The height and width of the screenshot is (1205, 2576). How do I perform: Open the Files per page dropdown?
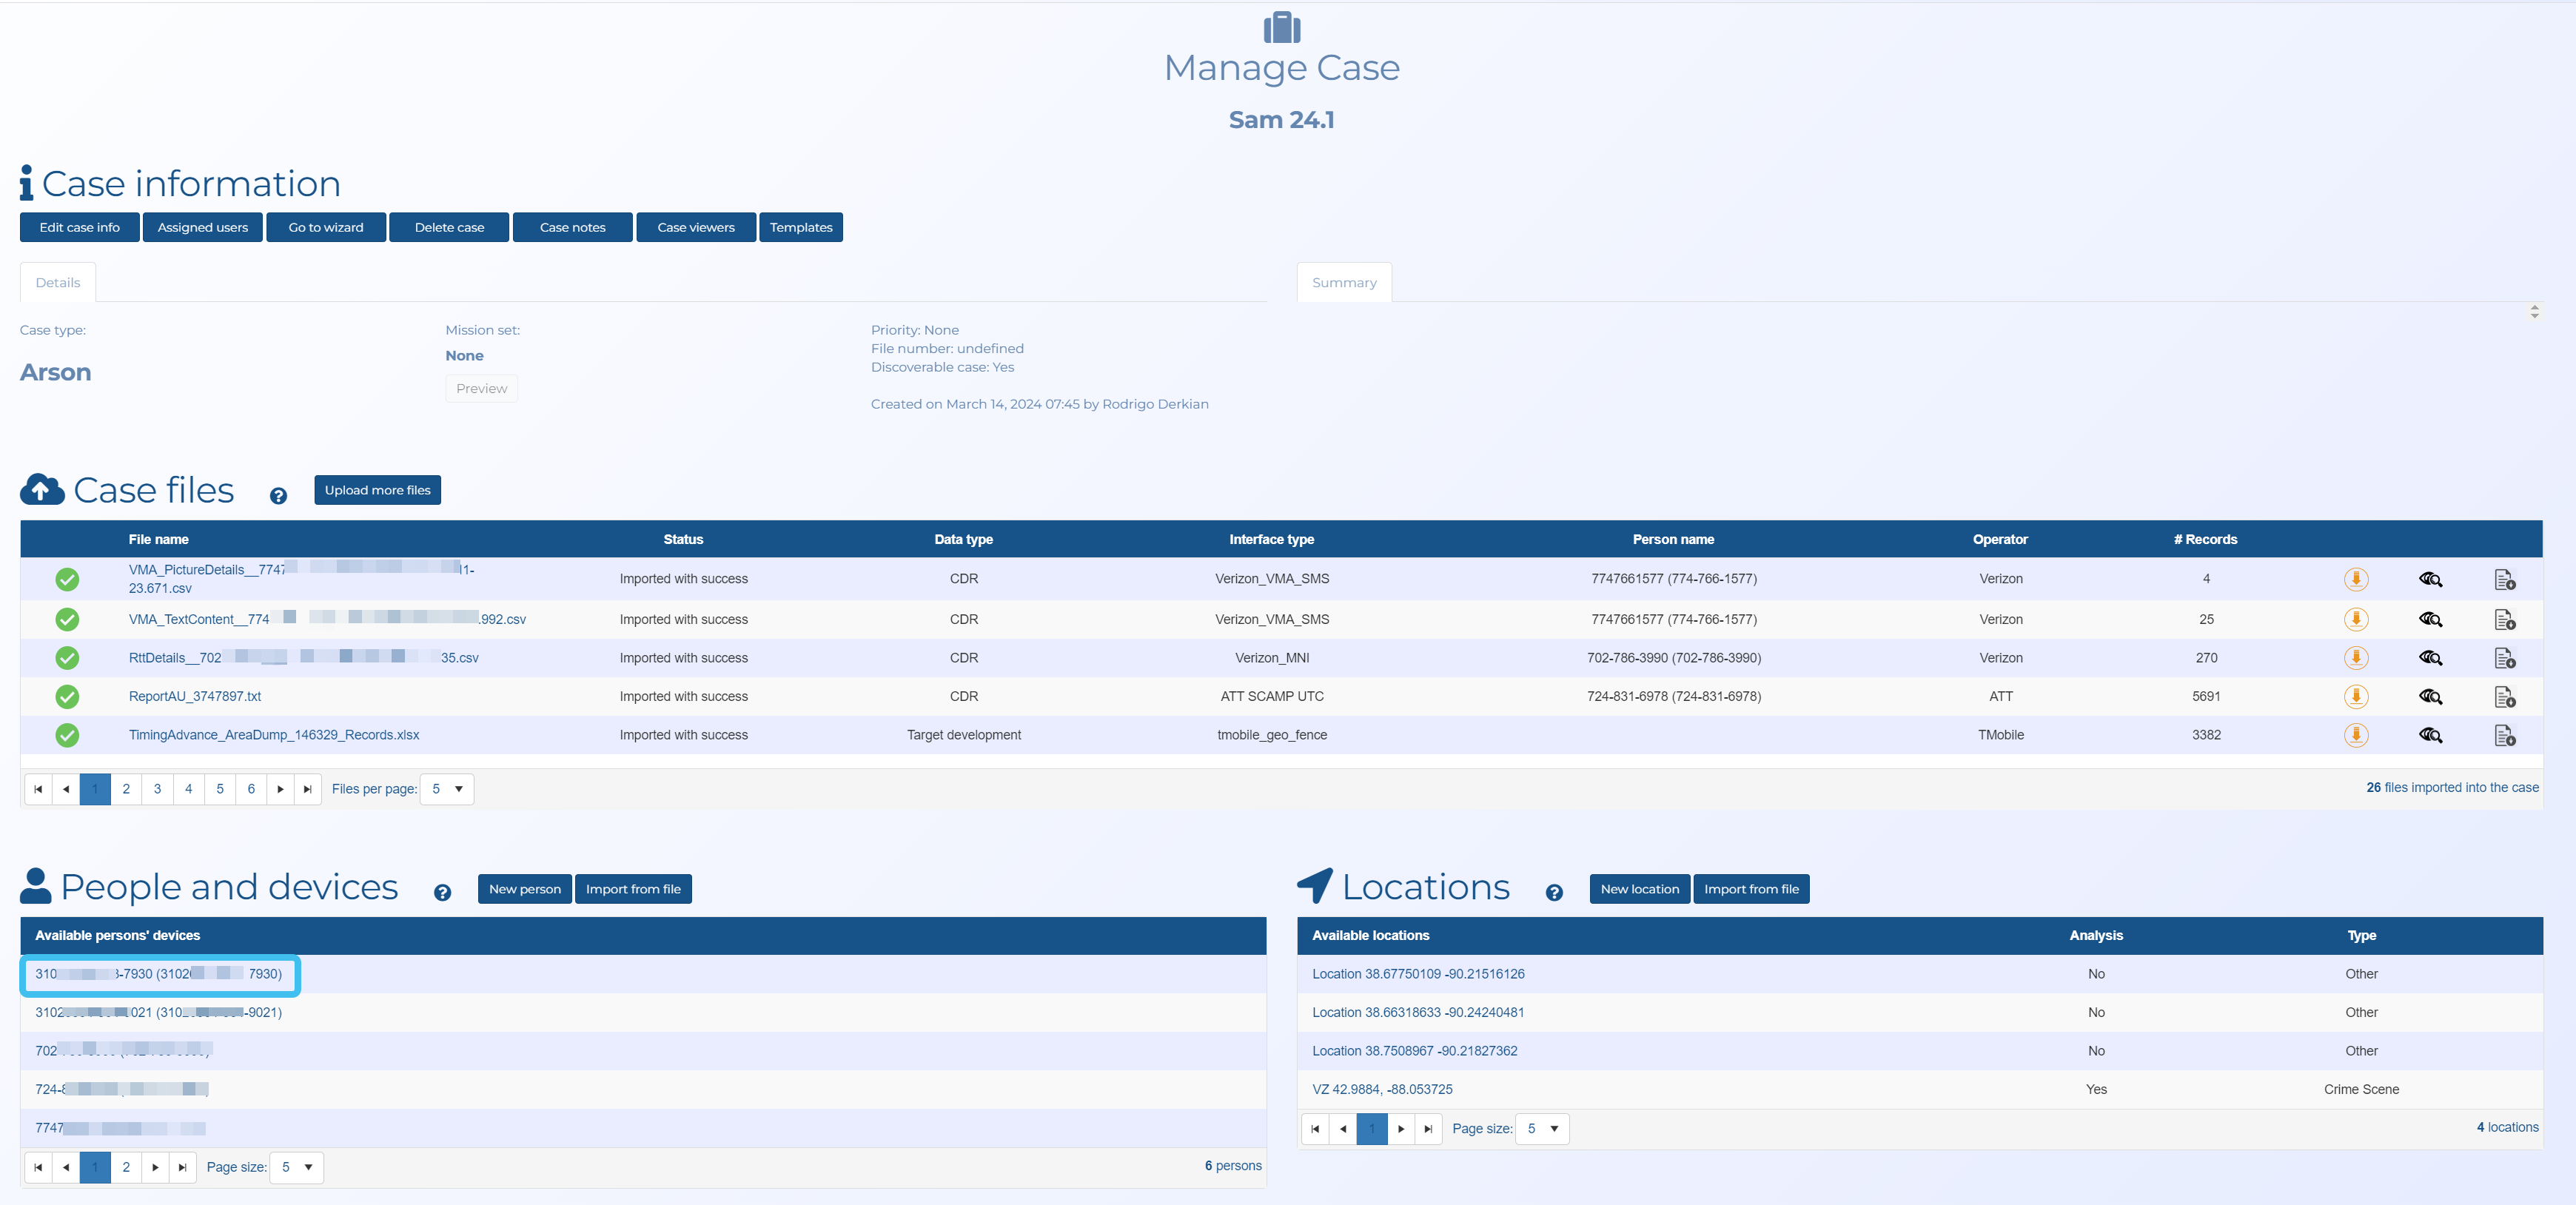pyautogui.click(x=447, y=789)
